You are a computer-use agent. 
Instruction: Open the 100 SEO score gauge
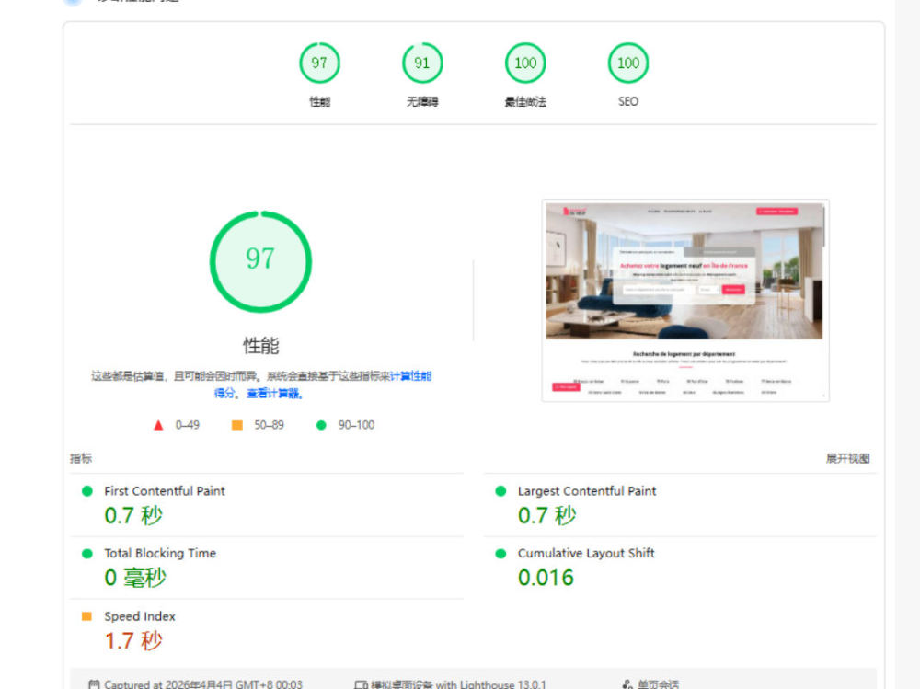tap(627, 63)
